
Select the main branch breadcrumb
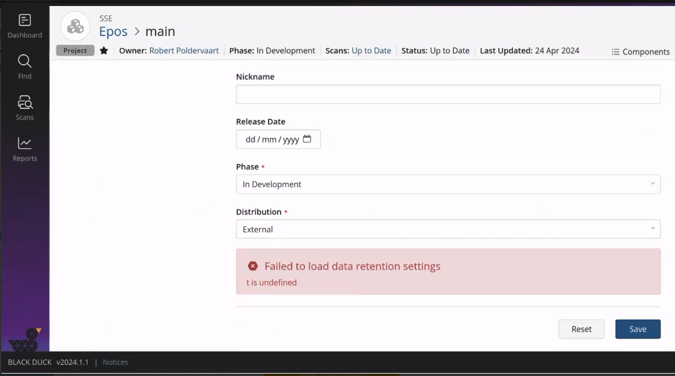tap(160, 31)
